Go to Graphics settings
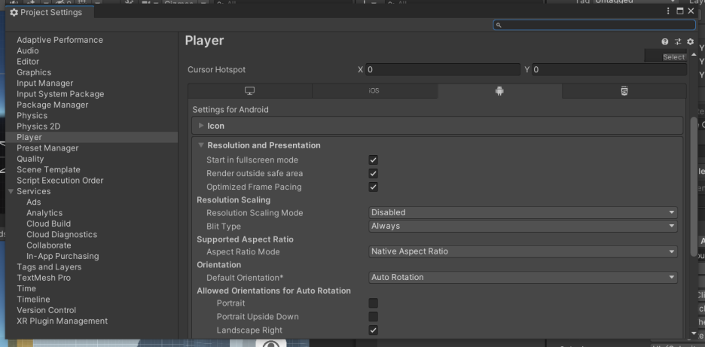Viewport: 705px width, 347px height. [34, 72]
